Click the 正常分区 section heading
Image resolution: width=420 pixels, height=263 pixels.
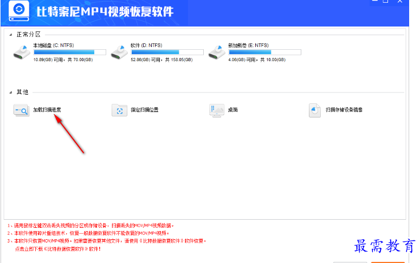click(29, 35)
